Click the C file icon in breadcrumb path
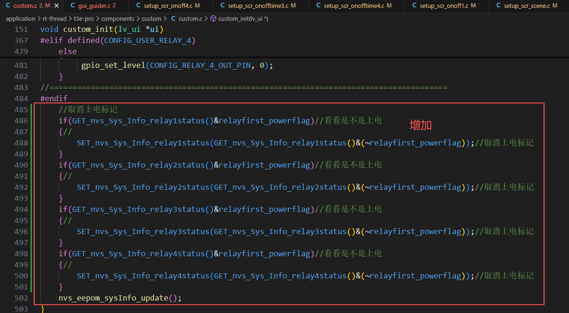The width and height of the screenshot is (569, 313). pyautogui.click(x=173, y=19)
